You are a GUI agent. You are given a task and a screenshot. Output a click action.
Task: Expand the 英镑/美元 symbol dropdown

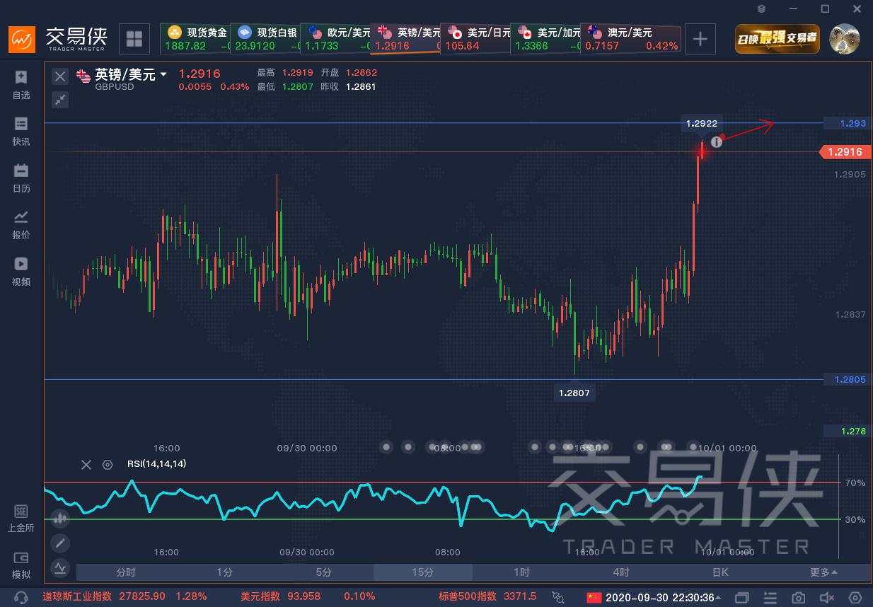(x=164, y=75)
